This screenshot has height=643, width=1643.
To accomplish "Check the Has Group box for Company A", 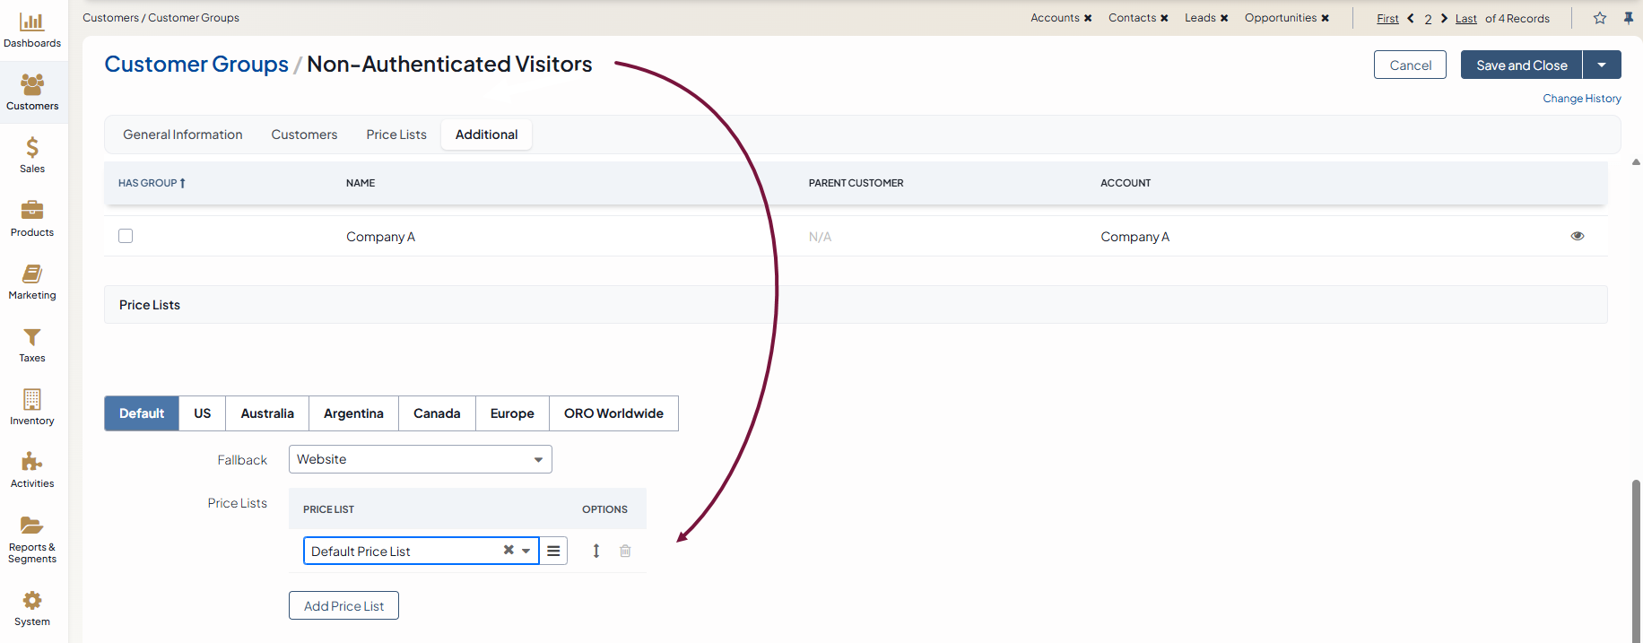I will [x=126, y=236].
